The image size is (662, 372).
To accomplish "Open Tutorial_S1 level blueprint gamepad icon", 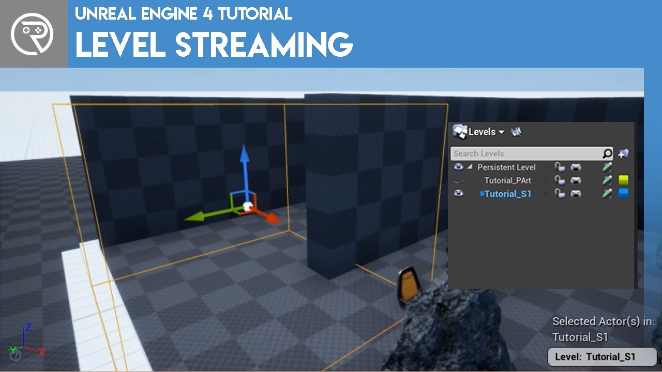I will [x=576, y=194].
